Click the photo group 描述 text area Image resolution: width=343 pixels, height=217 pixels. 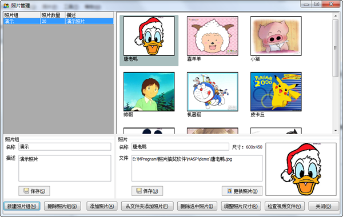[x=65, y=168]
